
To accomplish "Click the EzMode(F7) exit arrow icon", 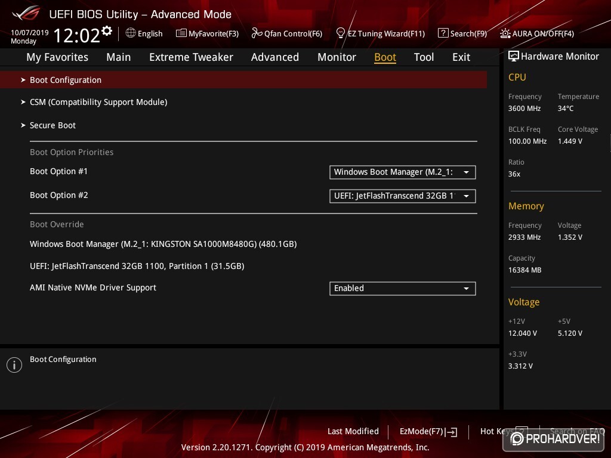I will tap(452, 432).
